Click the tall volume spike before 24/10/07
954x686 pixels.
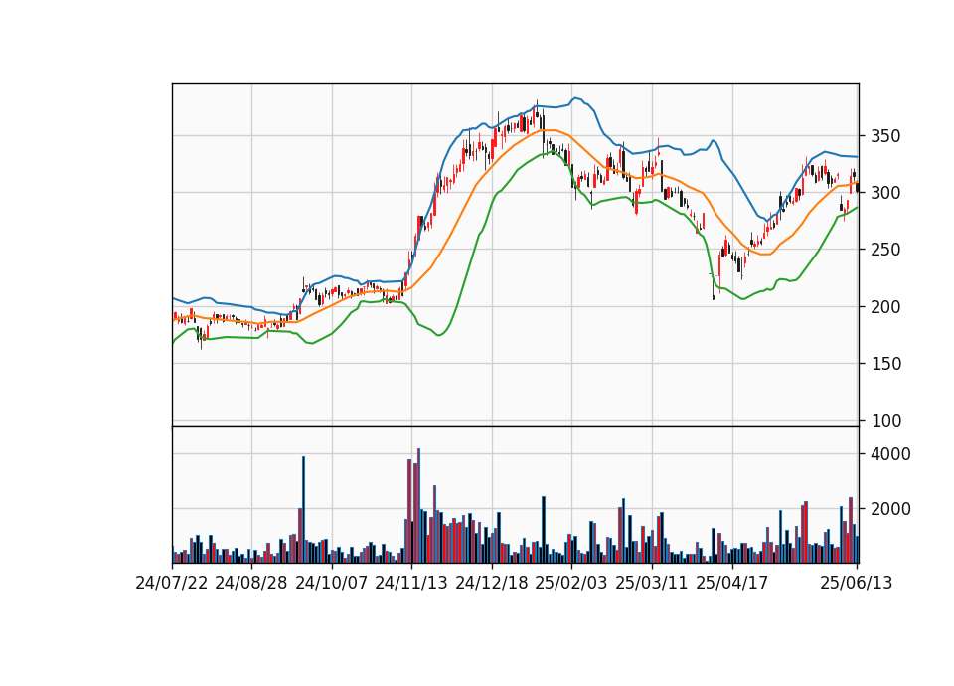pyautogui.click(x=304, y=509)
